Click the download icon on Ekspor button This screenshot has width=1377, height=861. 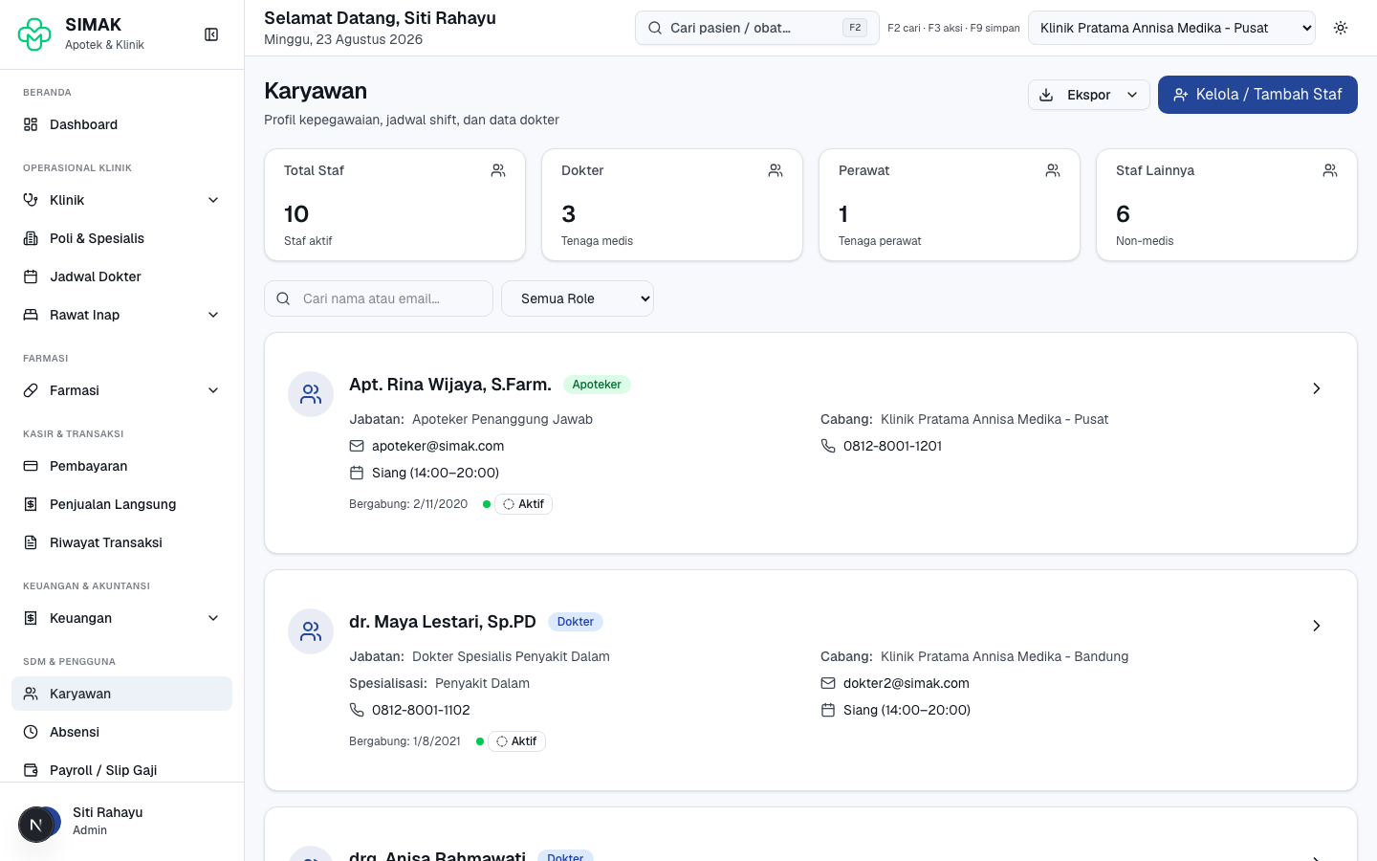pos(1046,95)
